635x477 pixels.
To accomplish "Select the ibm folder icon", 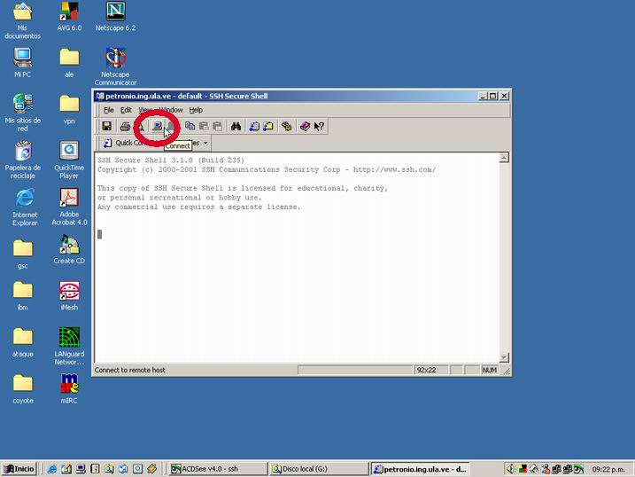I will (23, 296).
